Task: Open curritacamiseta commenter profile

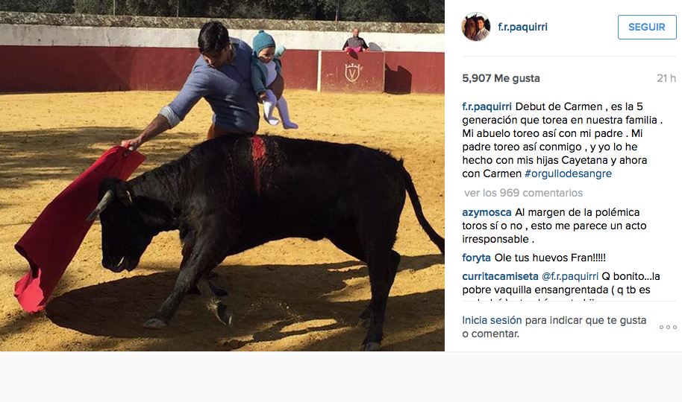Action: pos(500,276)
